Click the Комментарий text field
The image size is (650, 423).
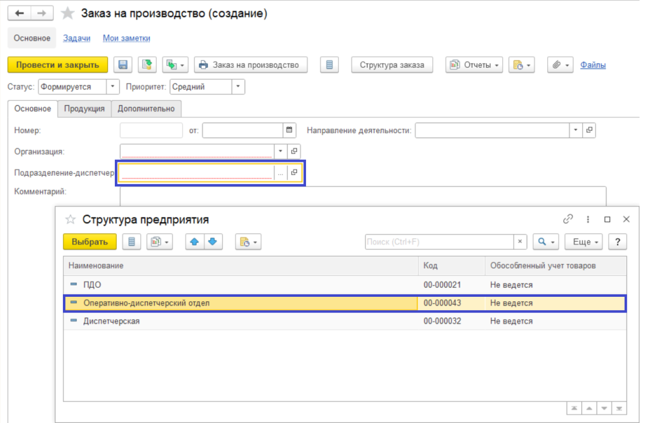click(x=363, y=196)
